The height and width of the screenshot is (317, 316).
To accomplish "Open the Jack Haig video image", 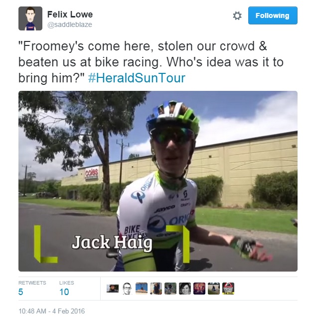I will point(158,181).
